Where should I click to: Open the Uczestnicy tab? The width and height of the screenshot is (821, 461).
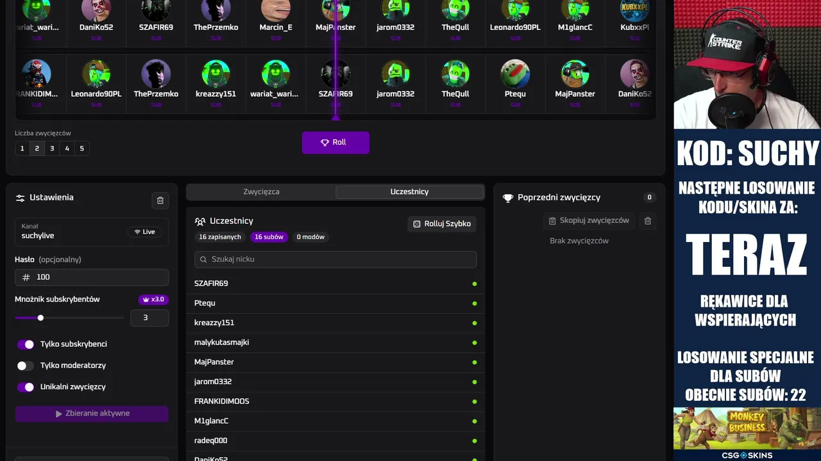410,192
